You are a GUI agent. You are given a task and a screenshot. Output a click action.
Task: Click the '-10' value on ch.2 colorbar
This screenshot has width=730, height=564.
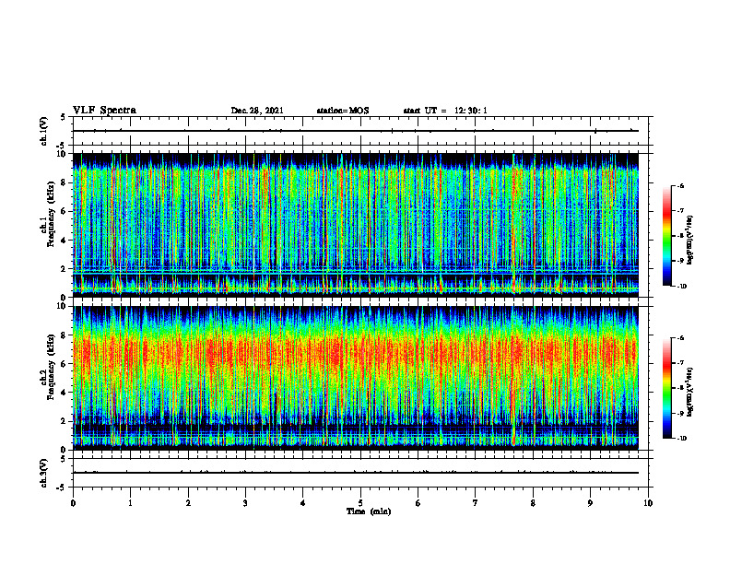[680, 439]
